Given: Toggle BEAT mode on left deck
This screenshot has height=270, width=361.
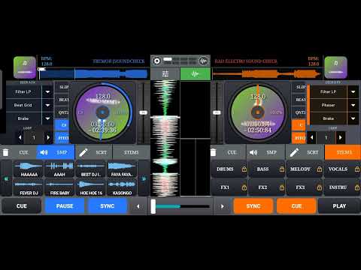Looking at the screenshot, I should 62,100.
